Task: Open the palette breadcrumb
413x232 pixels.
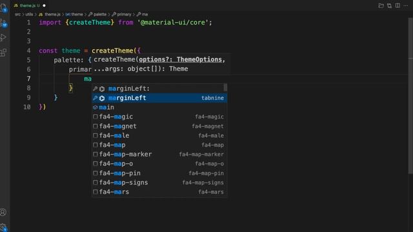Action: point(97,14)
